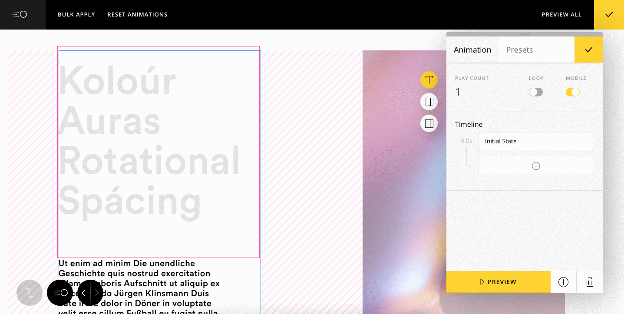Grab the panel drag handle bar at top

point(524,34)
